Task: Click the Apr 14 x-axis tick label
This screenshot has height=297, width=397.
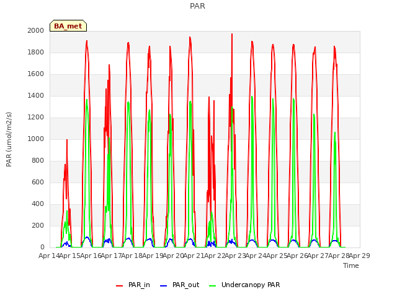Action: coord(49,256)
